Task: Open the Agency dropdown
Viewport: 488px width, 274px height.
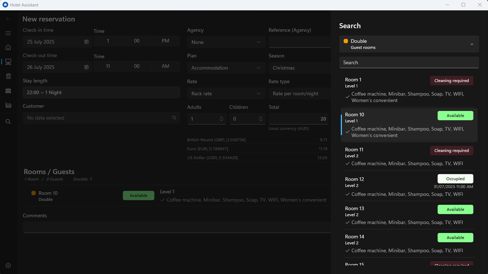Action: (x=226, y=42)
